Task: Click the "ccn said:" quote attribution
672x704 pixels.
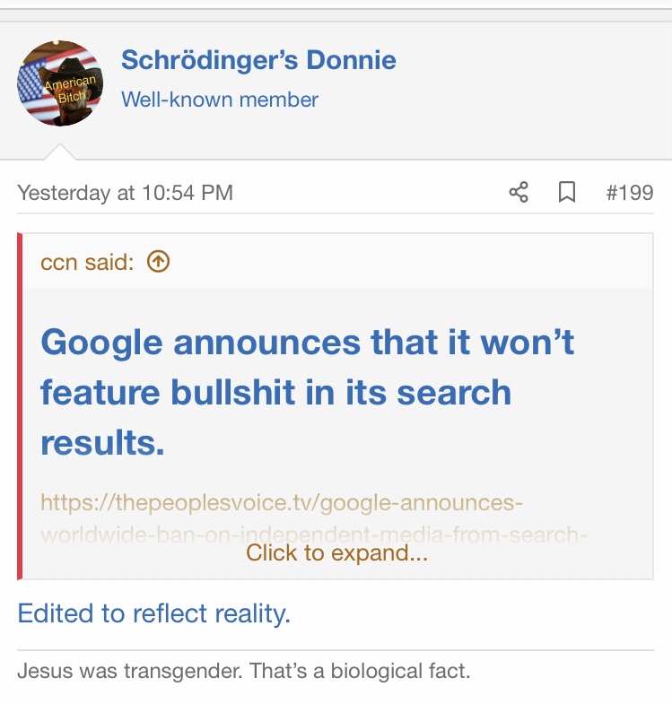Action: coord(87,261)
